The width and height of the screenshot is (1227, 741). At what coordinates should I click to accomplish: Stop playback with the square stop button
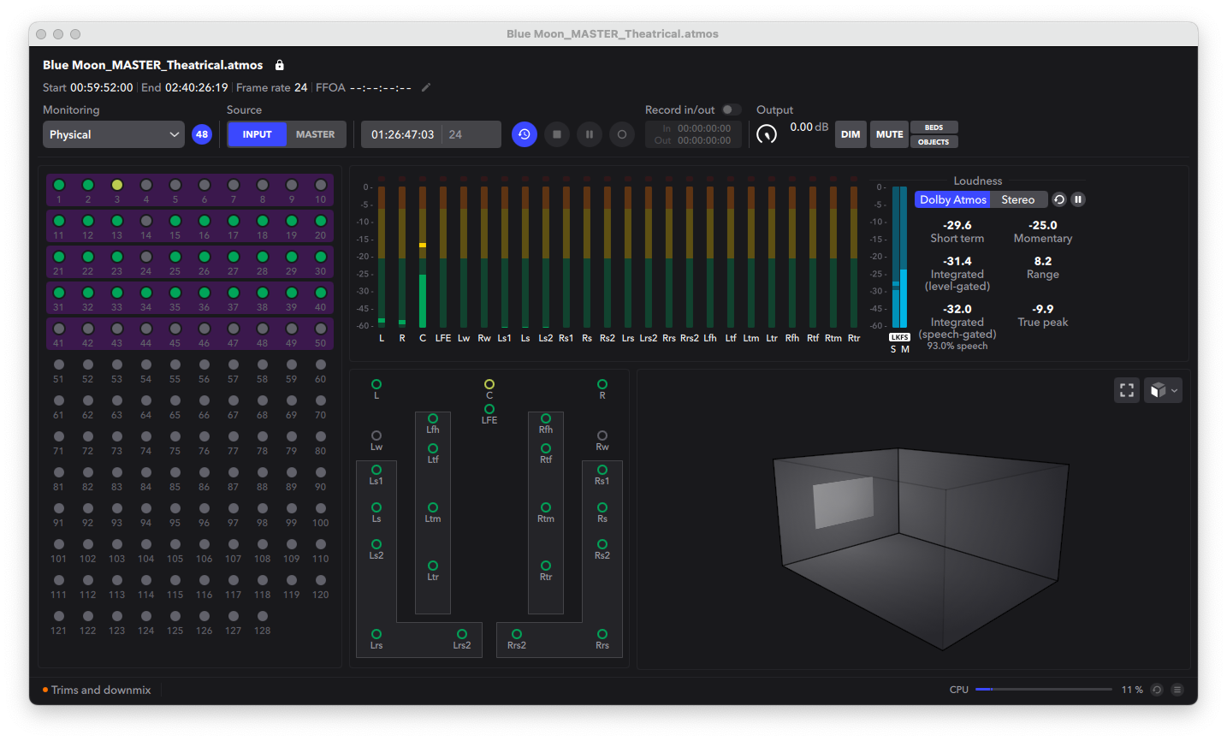point(557,134)
